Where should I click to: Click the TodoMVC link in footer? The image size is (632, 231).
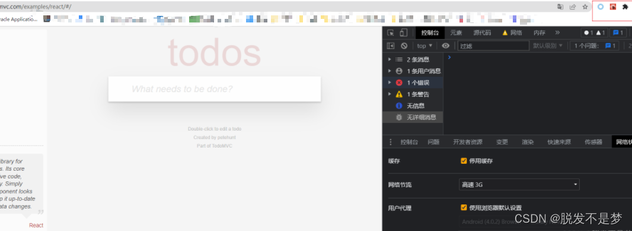pos(222,146)
